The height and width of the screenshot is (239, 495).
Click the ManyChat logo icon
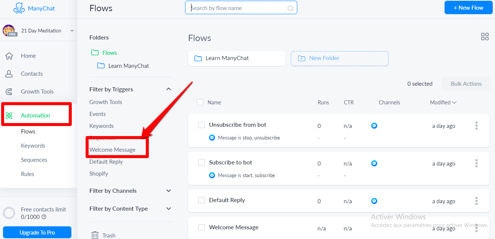pos(19,8)
